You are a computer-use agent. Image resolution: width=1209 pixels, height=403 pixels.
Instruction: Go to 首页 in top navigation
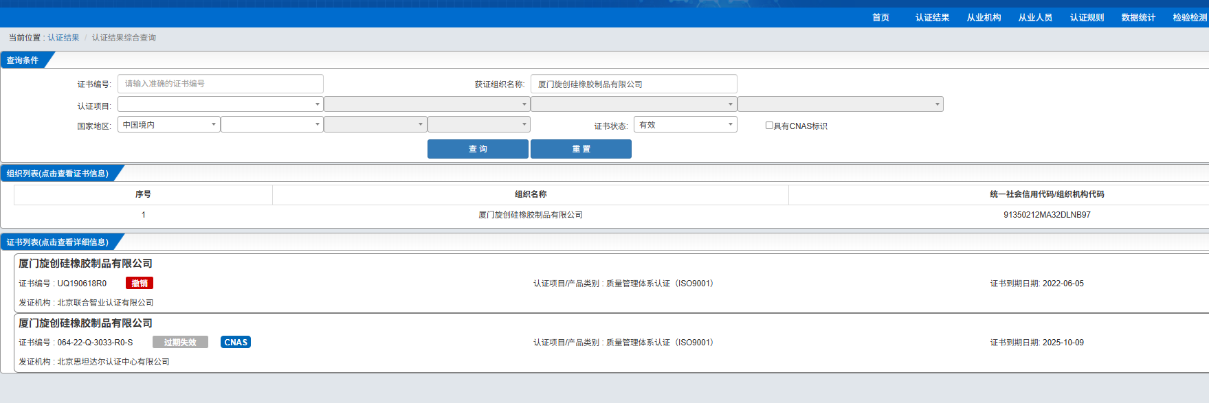coord(880,18)
